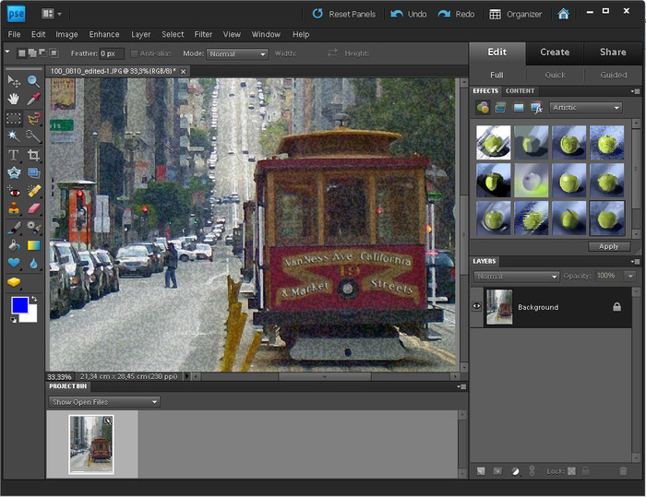Open the Mode Normal dropdown
Viewport: 646px width, 497px height.
(237, 53)
